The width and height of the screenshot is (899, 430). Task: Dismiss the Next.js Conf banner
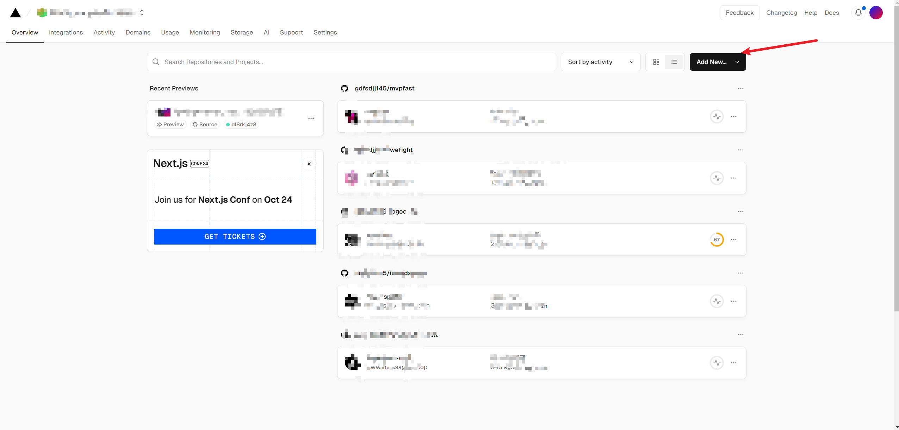pos(309,164)
